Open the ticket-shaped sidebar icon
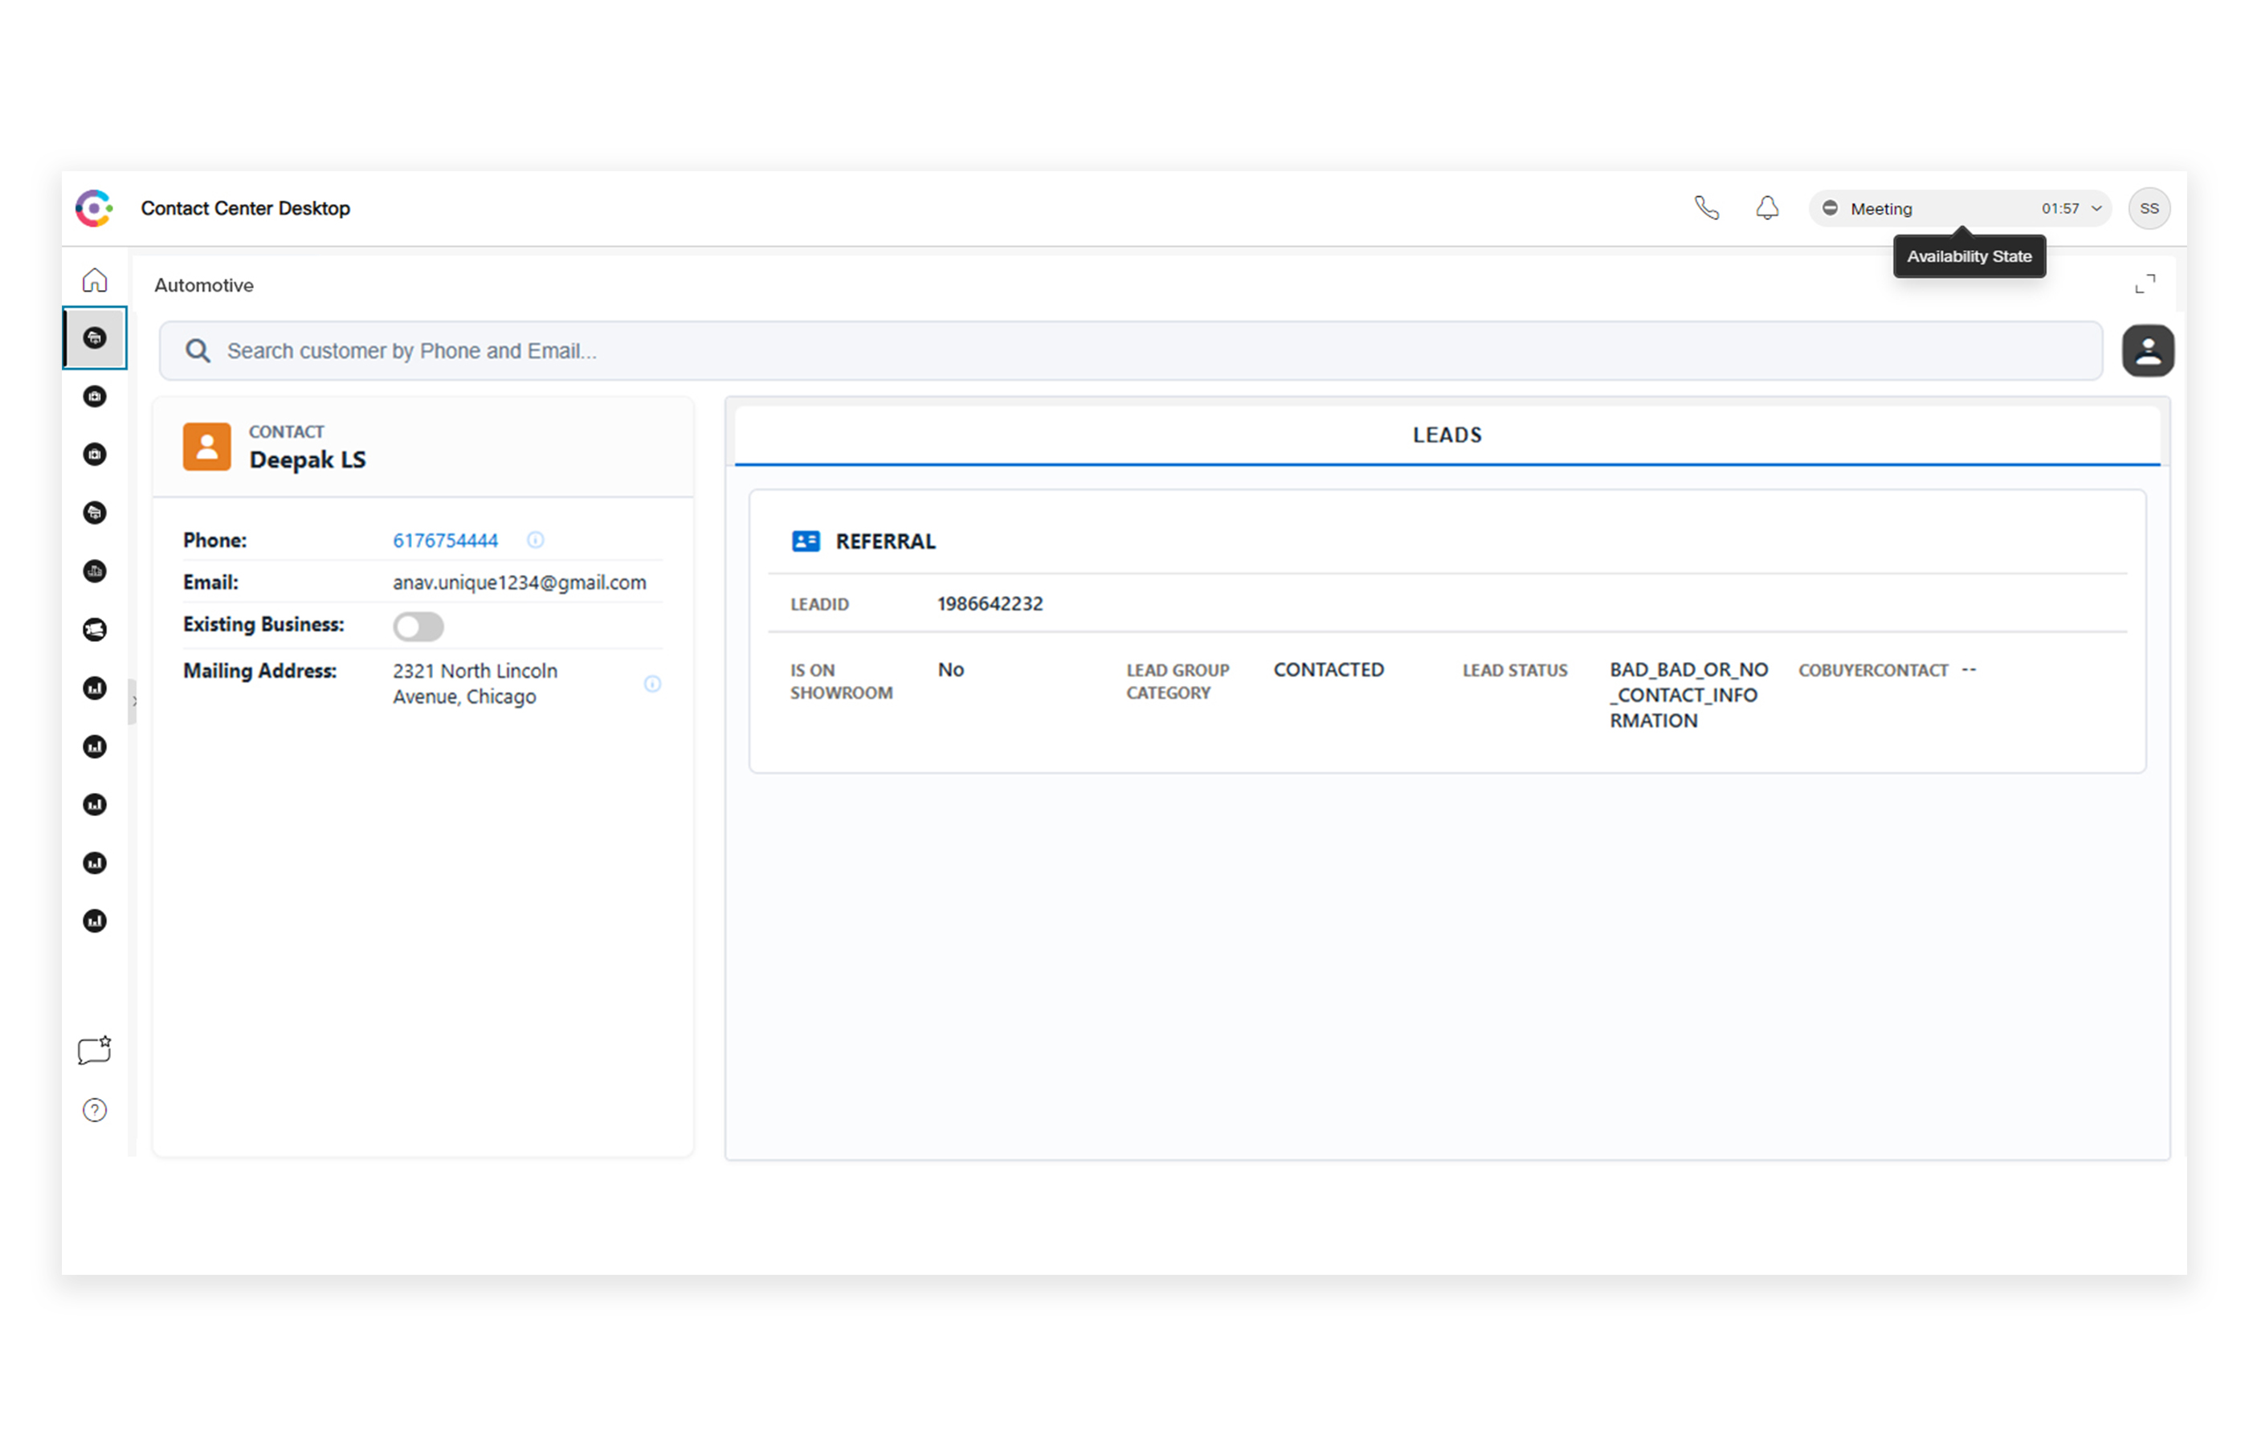 pos(95,630)
